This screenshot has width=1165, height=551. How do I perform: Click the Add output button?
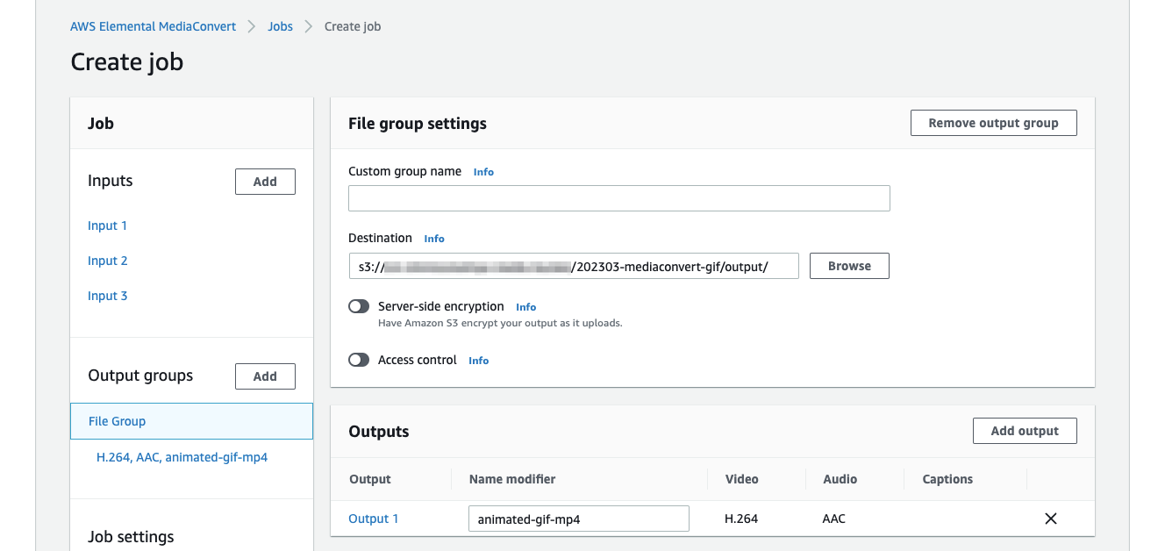coord(1025,431)
